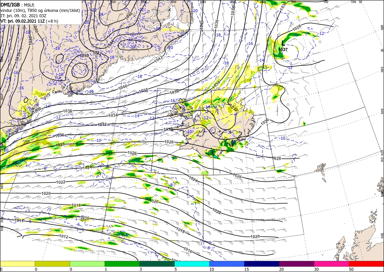
Task: Click the 1044 isobar label
Action: [110, 43]
